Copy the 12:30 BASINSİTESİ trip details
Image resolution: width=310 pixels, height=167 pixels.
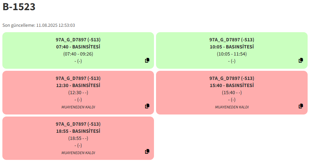coord(147,106)
